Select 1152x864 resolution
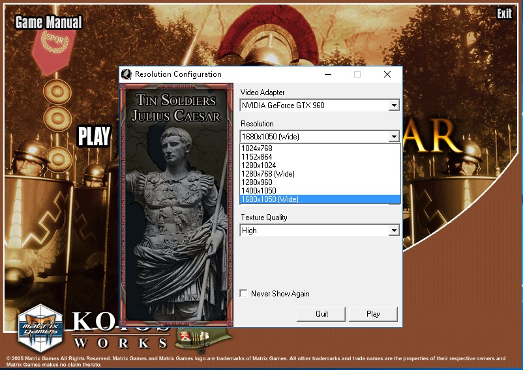The image size is (523, 370). point(320,157)
